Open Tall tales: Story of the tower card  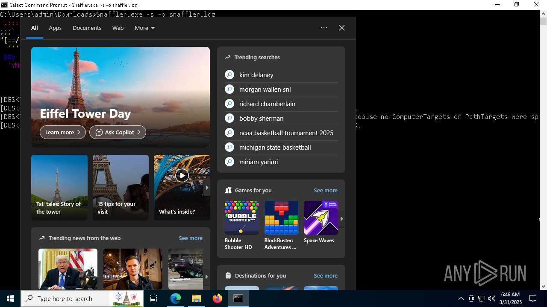pyautogui.click(x=59, y=188)
